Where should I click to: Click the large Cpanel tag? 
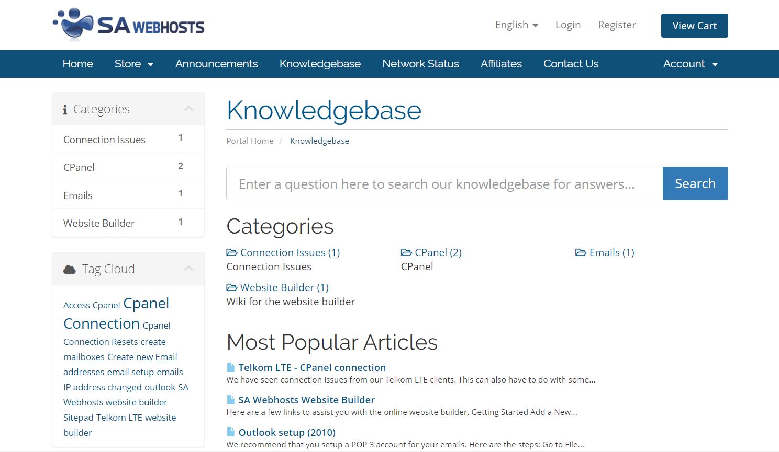tap(146, 303)
